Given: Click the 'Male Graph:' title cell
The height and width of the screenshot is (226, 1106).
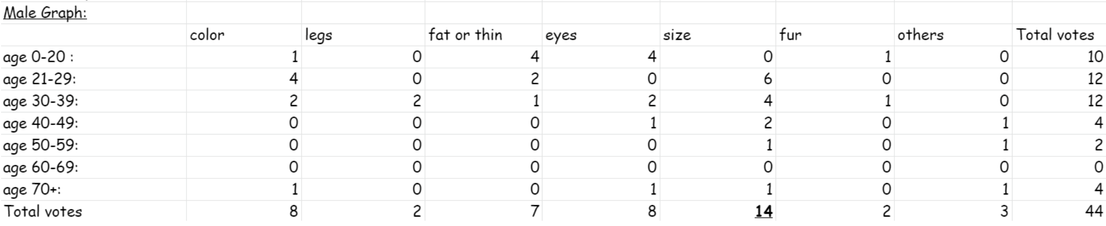Looking at the screenshot, I should point(45,13).
